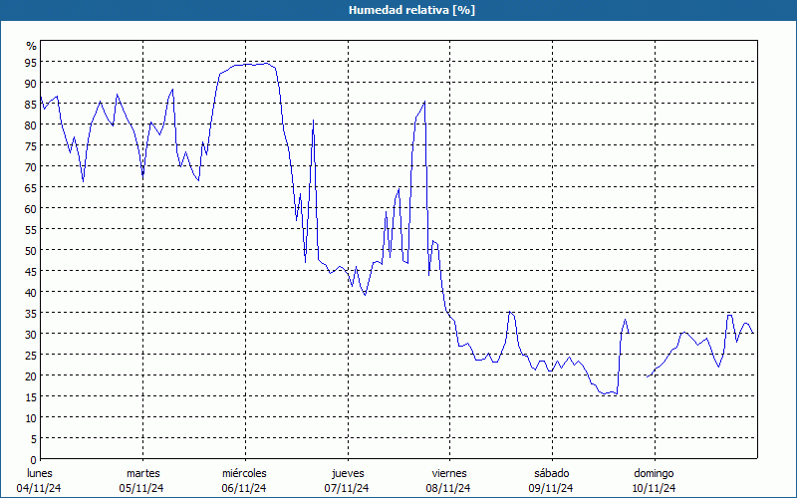Click the '10/11/24' date label
This screenshot has height=498, width=797.
655,488
